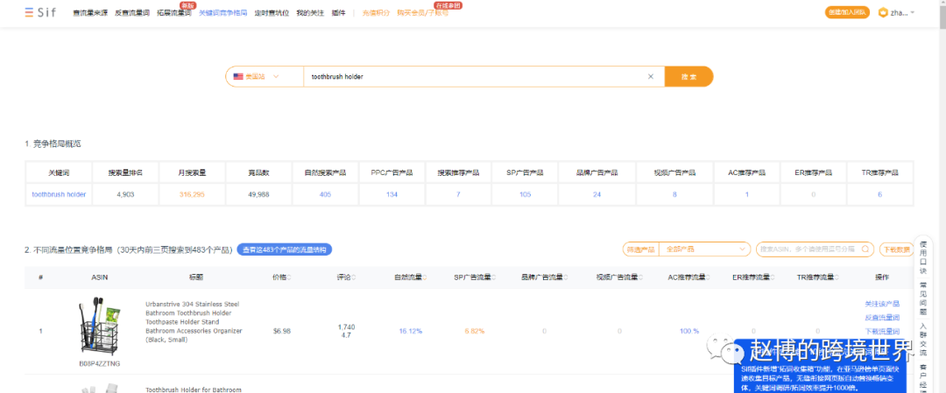Open the Sif hamburger menu icon
The image size is (946, 393).
[x=29, y=12]
